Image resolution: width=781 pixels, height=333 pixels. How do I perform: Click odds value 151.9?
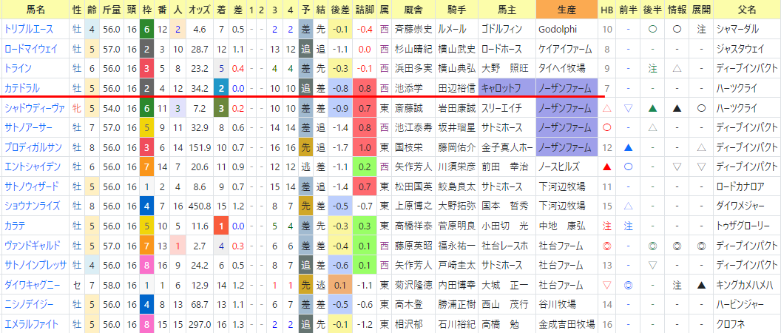point(199,147)
